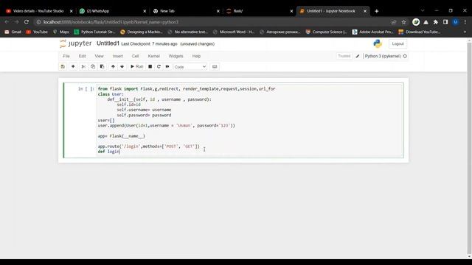Switch to the WhatsApp browser tab

pyautogui.click(x=113, y=11)
